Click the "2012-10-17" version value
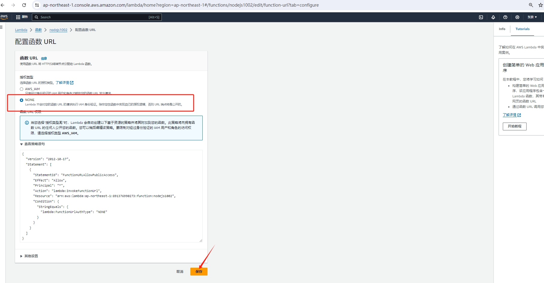The width and height of the screenshot is (544, 283). (58, 159)
